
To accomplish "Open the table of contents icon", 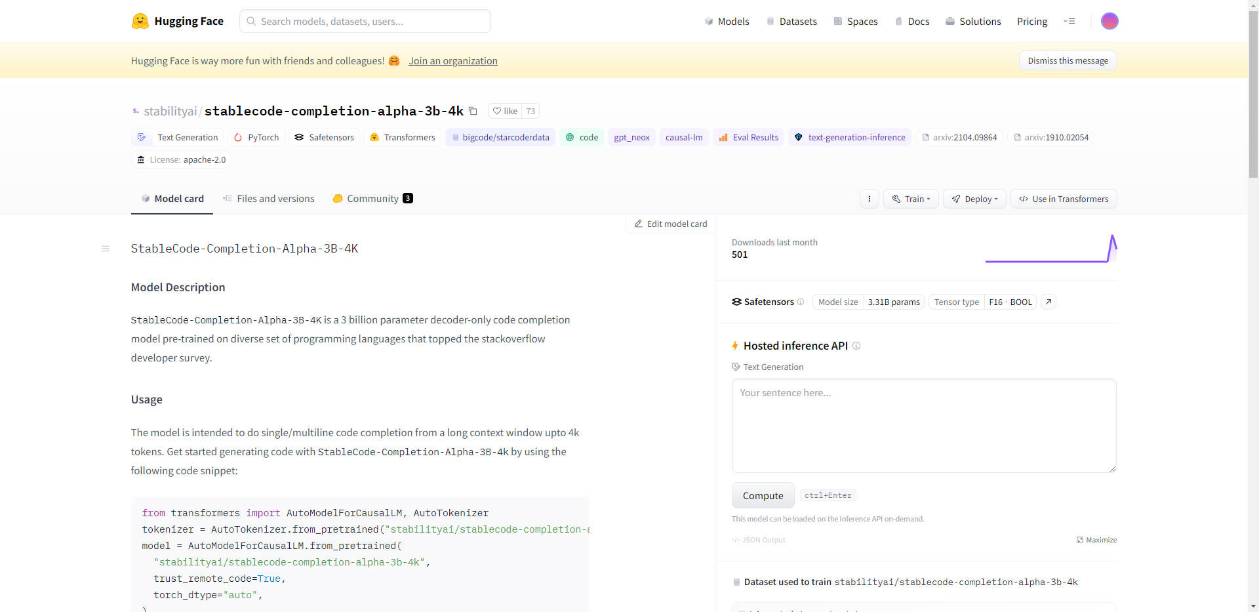I will 106,249.
